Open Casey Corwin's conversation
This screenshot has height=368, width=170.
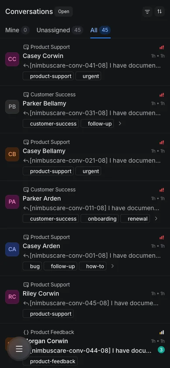85,62
